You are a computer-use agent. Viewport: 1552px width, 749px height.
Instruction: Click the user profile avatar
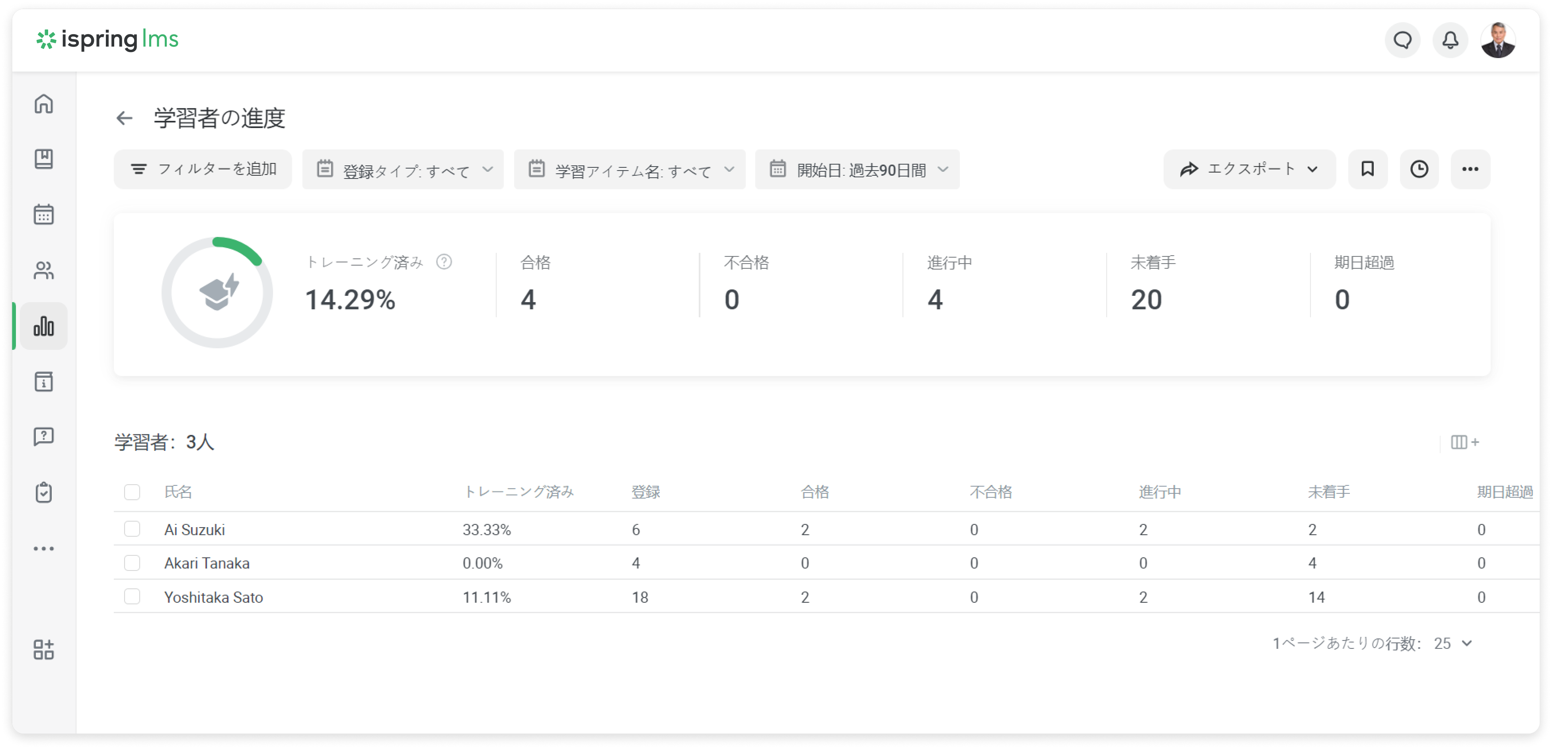tap(1498, 40)
